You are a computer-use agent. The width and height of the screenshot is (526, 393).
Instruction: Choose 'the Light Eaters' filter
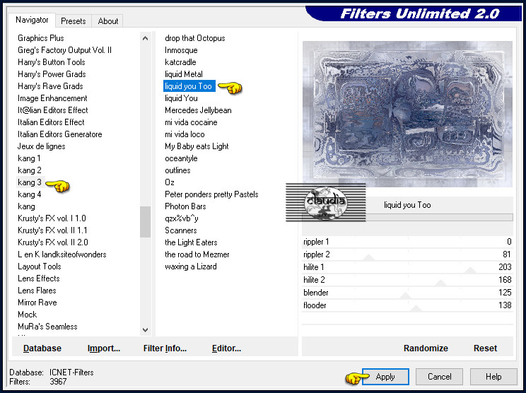[x=191, y=242]
